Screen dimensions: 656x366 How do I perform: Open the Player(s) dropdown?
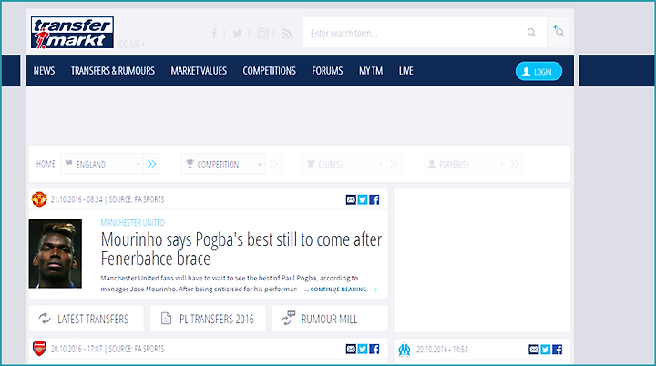coord(465,164)
